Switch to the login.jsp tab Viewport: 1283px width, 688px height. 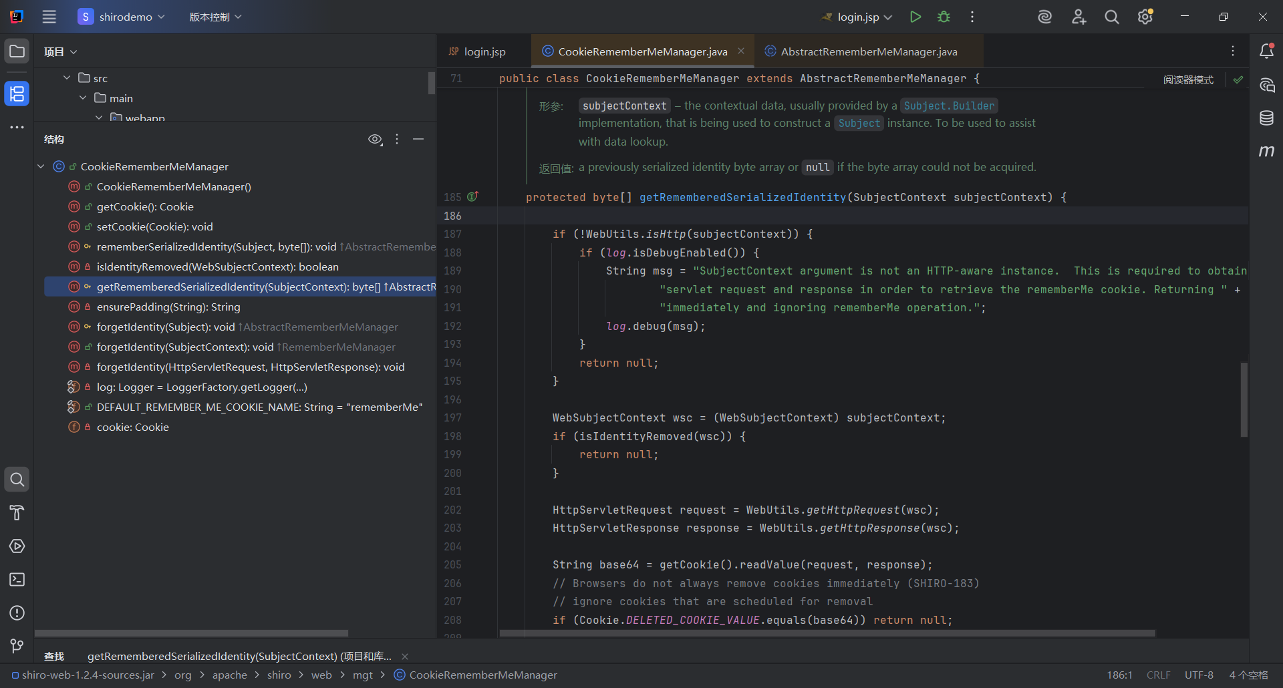point(484,51)
